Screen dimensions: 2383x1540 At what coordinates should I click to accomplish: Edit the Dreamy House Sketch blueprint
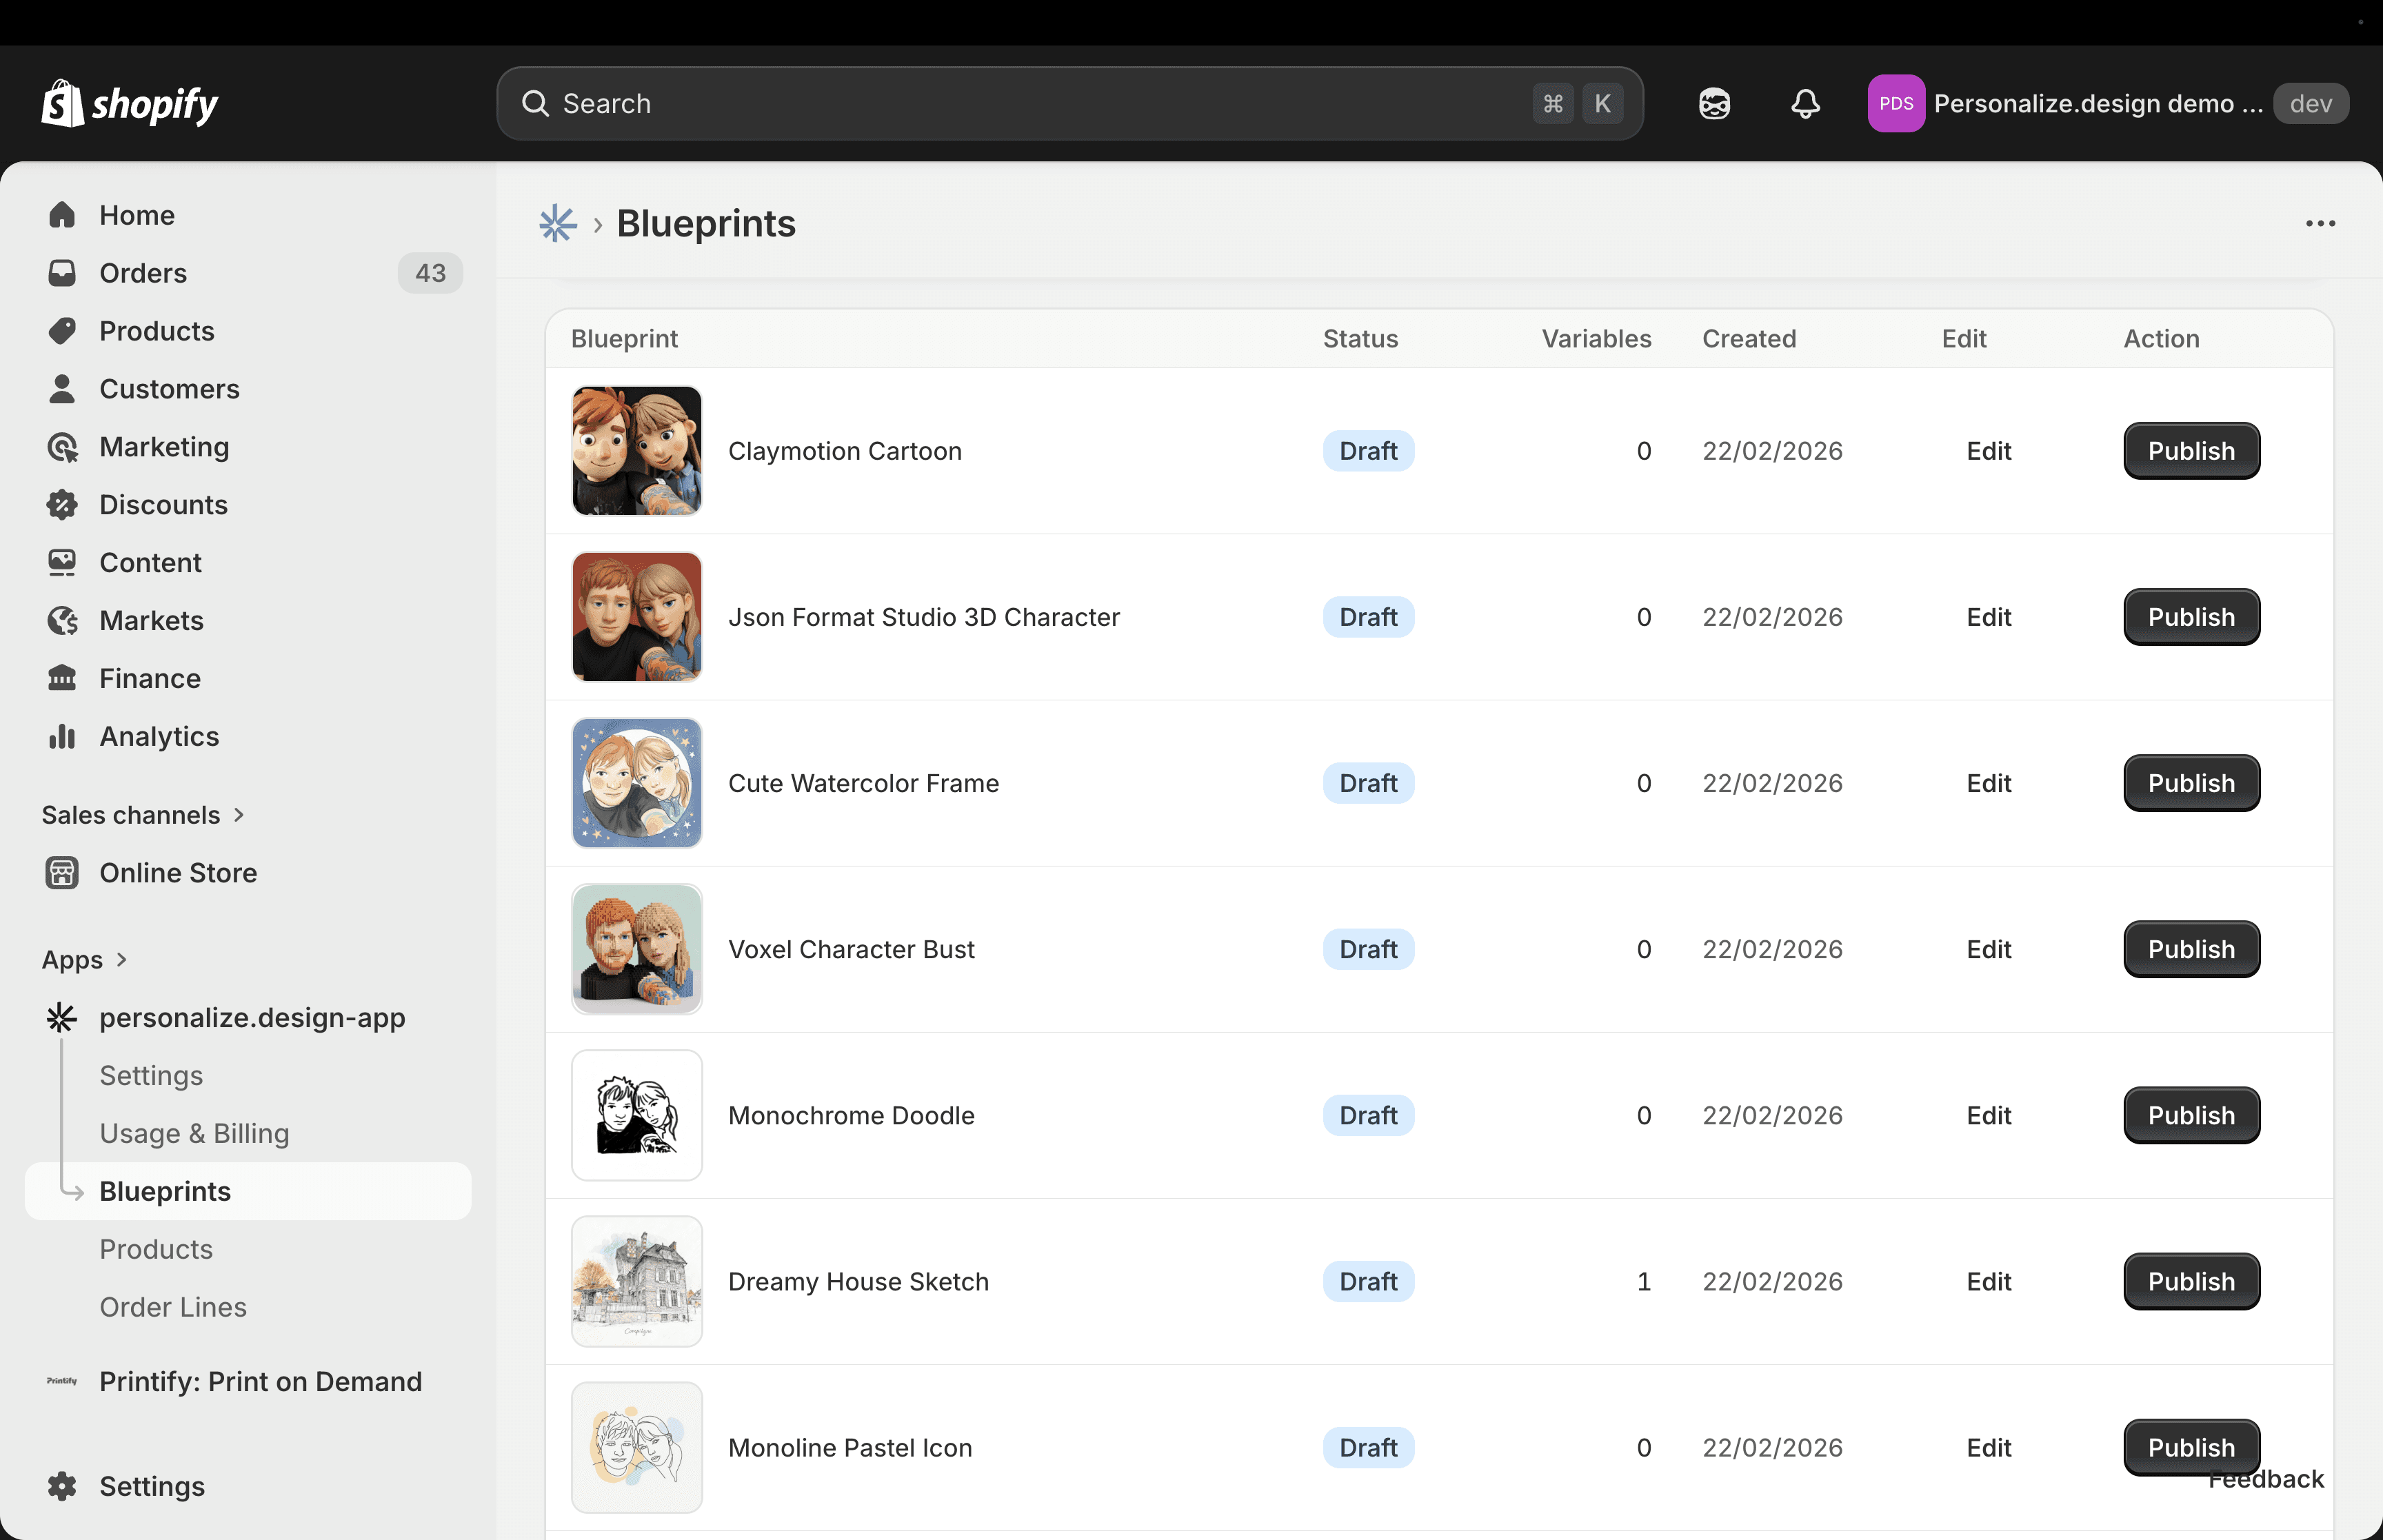pos(1988,1281)
